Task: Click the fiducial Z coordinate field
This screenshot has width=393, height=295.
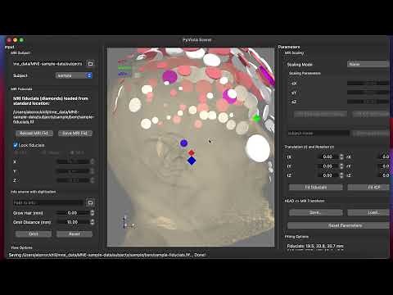Action: point(73,180)
